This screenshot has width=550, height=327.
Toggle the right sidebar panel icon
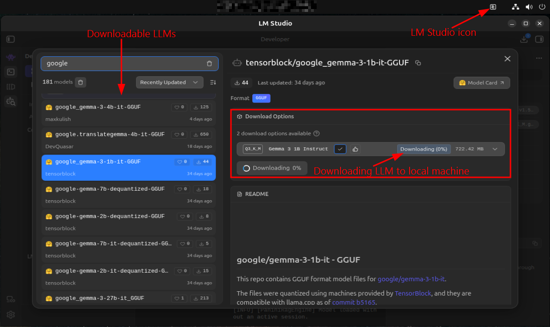pos(539,39)
